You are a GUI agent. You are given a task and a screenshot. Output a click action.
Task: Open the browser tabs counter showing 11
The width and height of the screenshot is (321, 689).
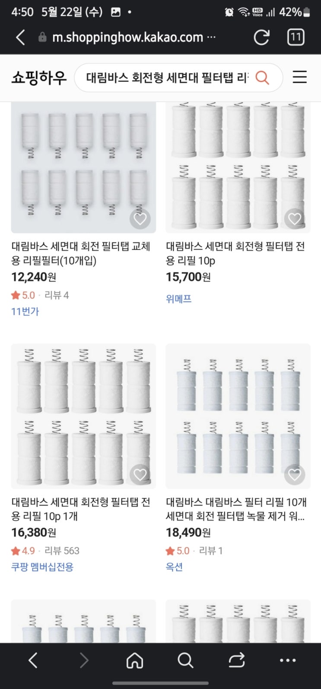[296, 37]
